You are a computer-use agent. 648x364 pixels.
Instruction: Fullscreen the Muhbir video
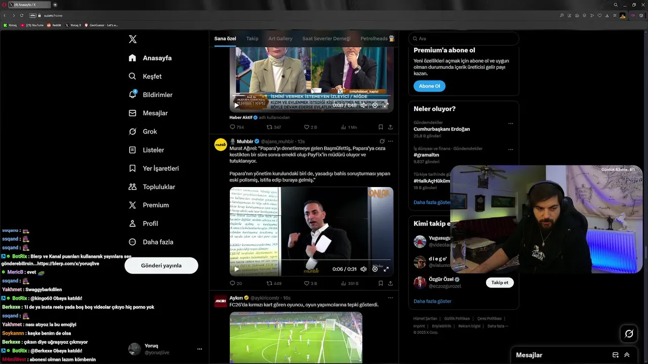tap(386, 269)
